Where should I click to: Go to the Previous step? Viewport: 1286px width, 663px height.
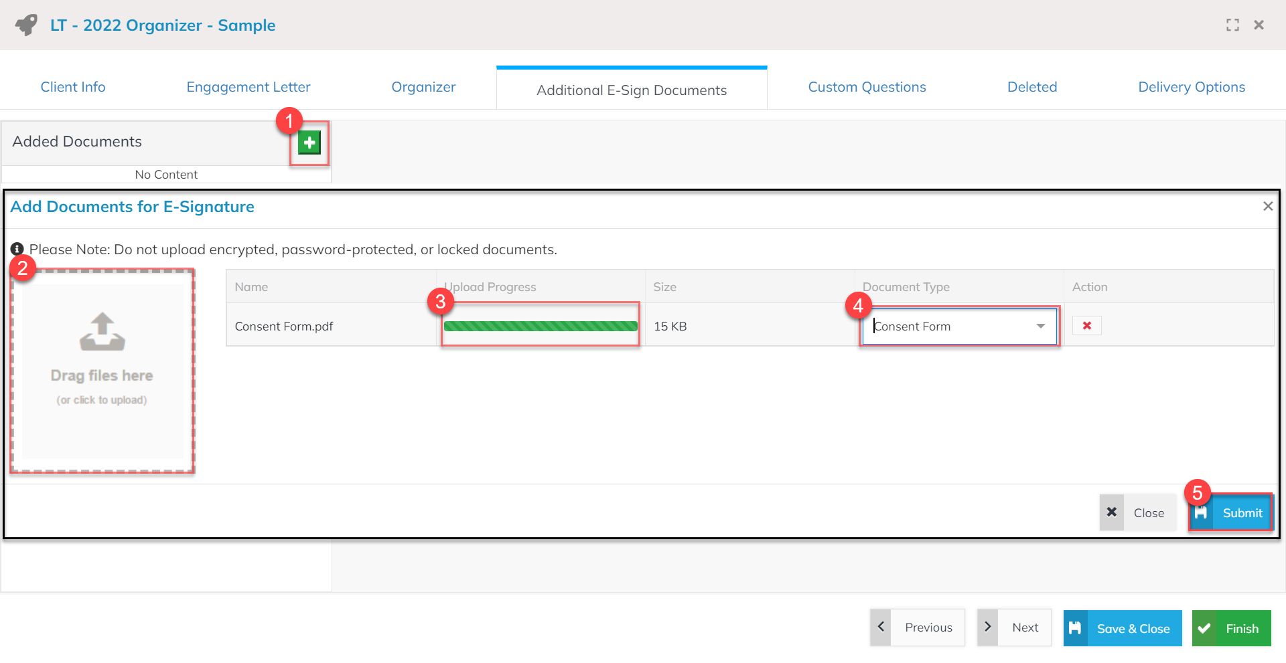coord(917,628)
